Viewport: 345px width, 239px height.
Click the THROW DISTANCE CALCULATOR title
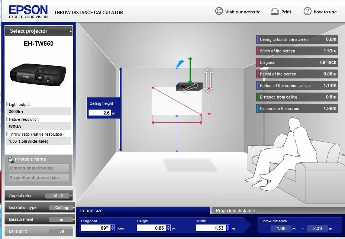[89, 13]
